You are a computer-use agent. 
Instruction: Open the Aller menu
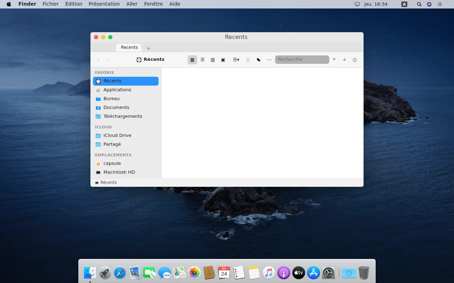point(132,4)
